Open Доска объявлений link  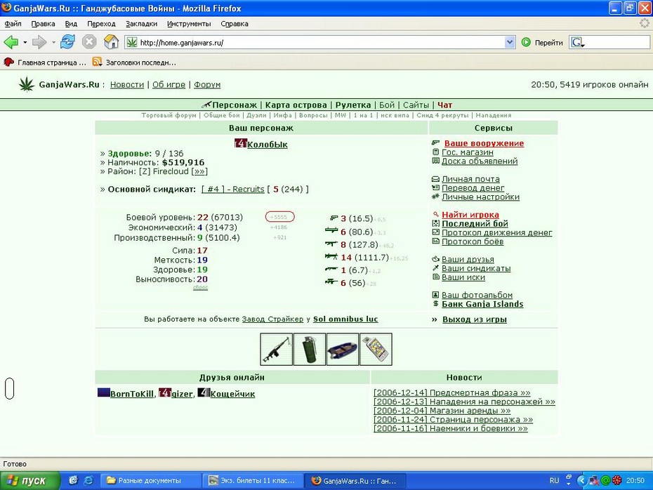(480, 161)
